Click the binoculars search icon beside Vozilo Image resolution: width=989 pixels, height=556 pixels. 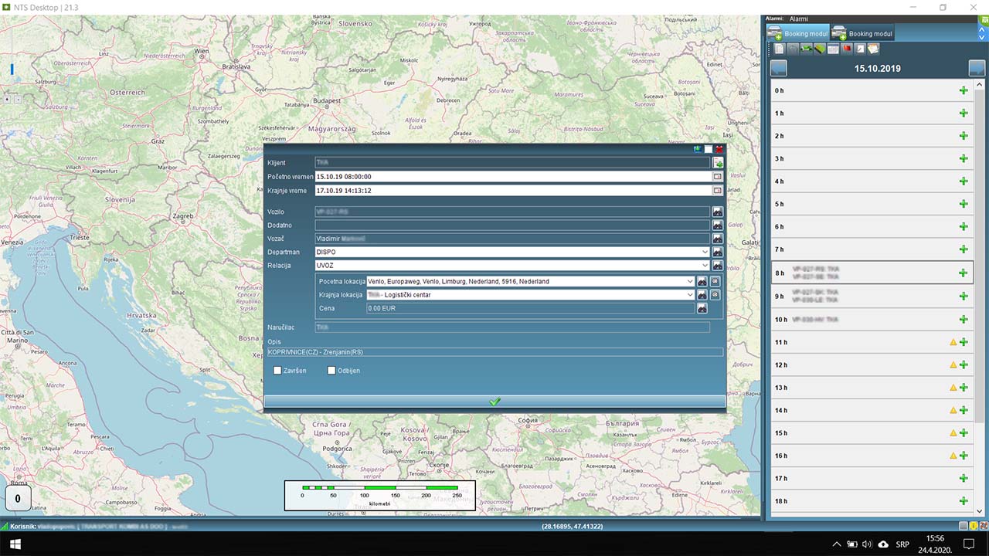pyautogui.click(x=717, y=212)
